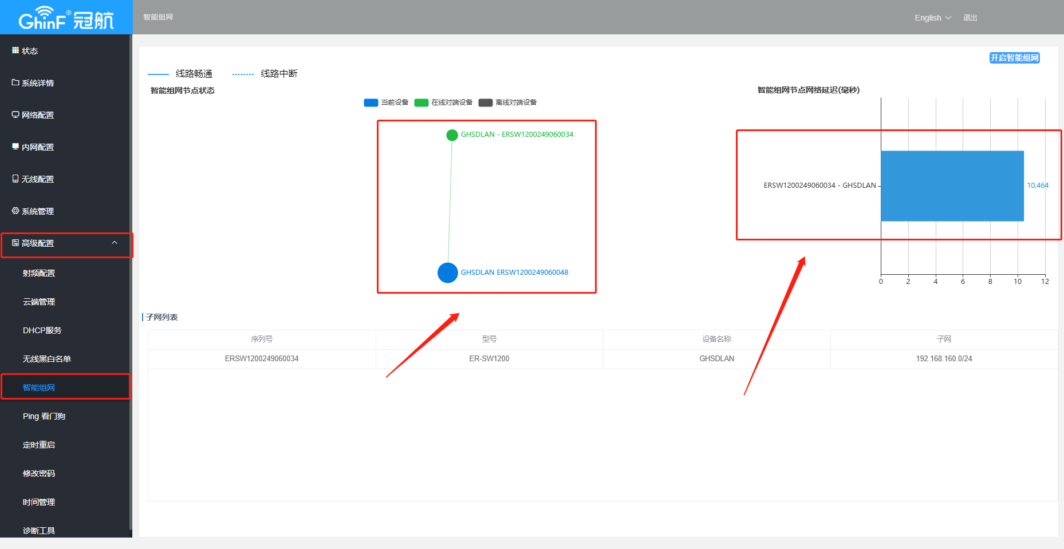Click the 无线配置 device icon
1064x549 pixels.
(x=15, y=179)
